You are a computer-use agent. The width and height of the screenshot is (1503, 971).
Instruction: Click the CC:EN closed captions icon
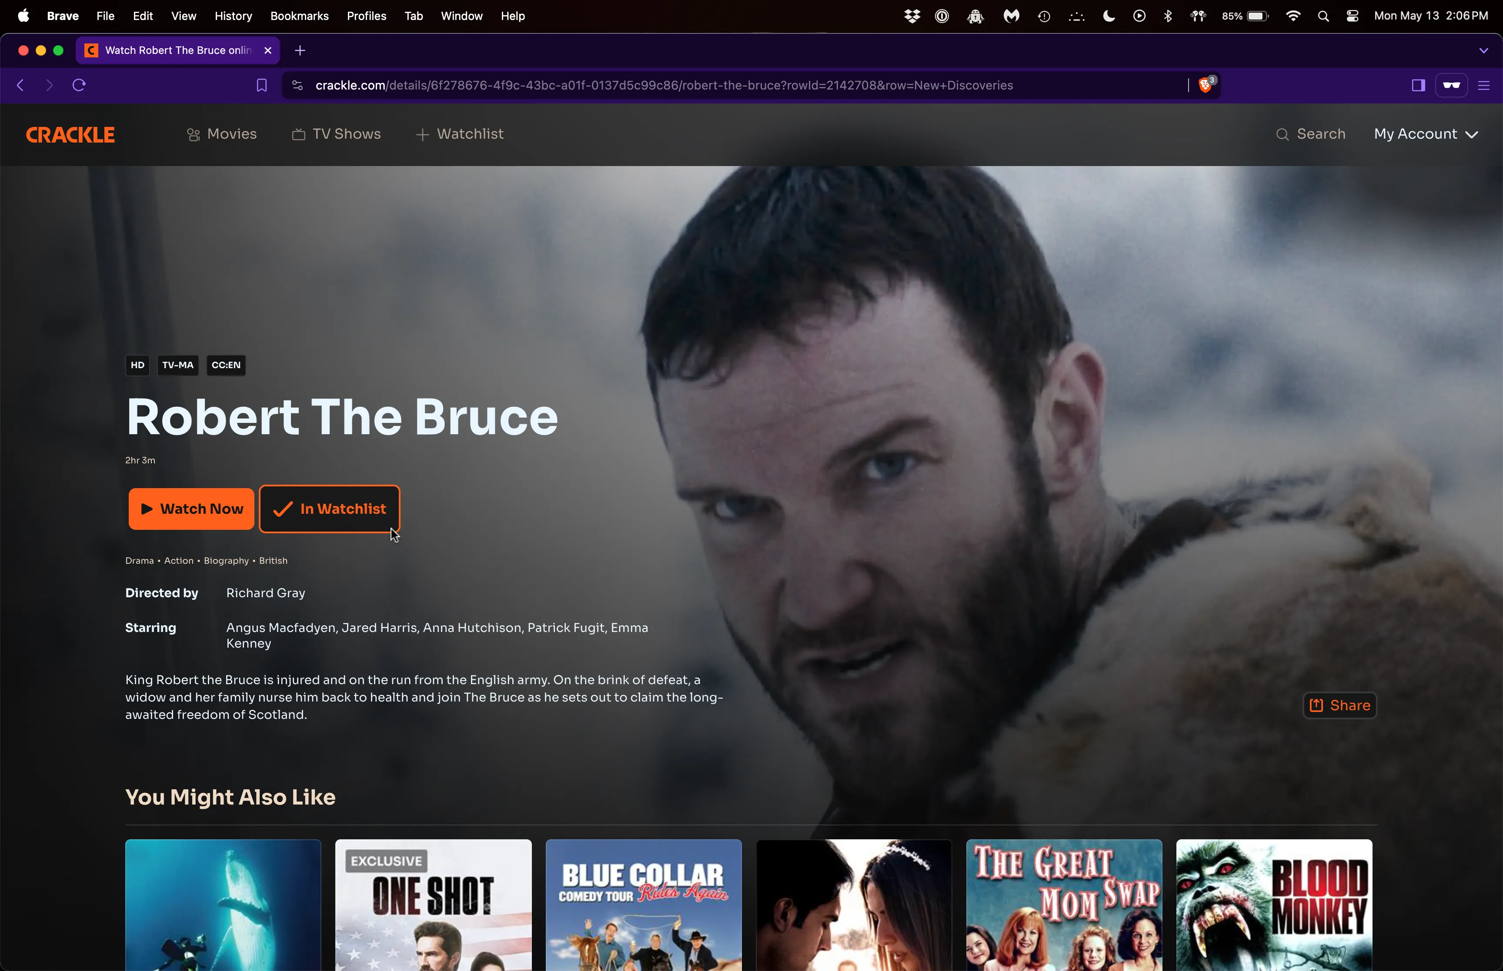[226, 365]
